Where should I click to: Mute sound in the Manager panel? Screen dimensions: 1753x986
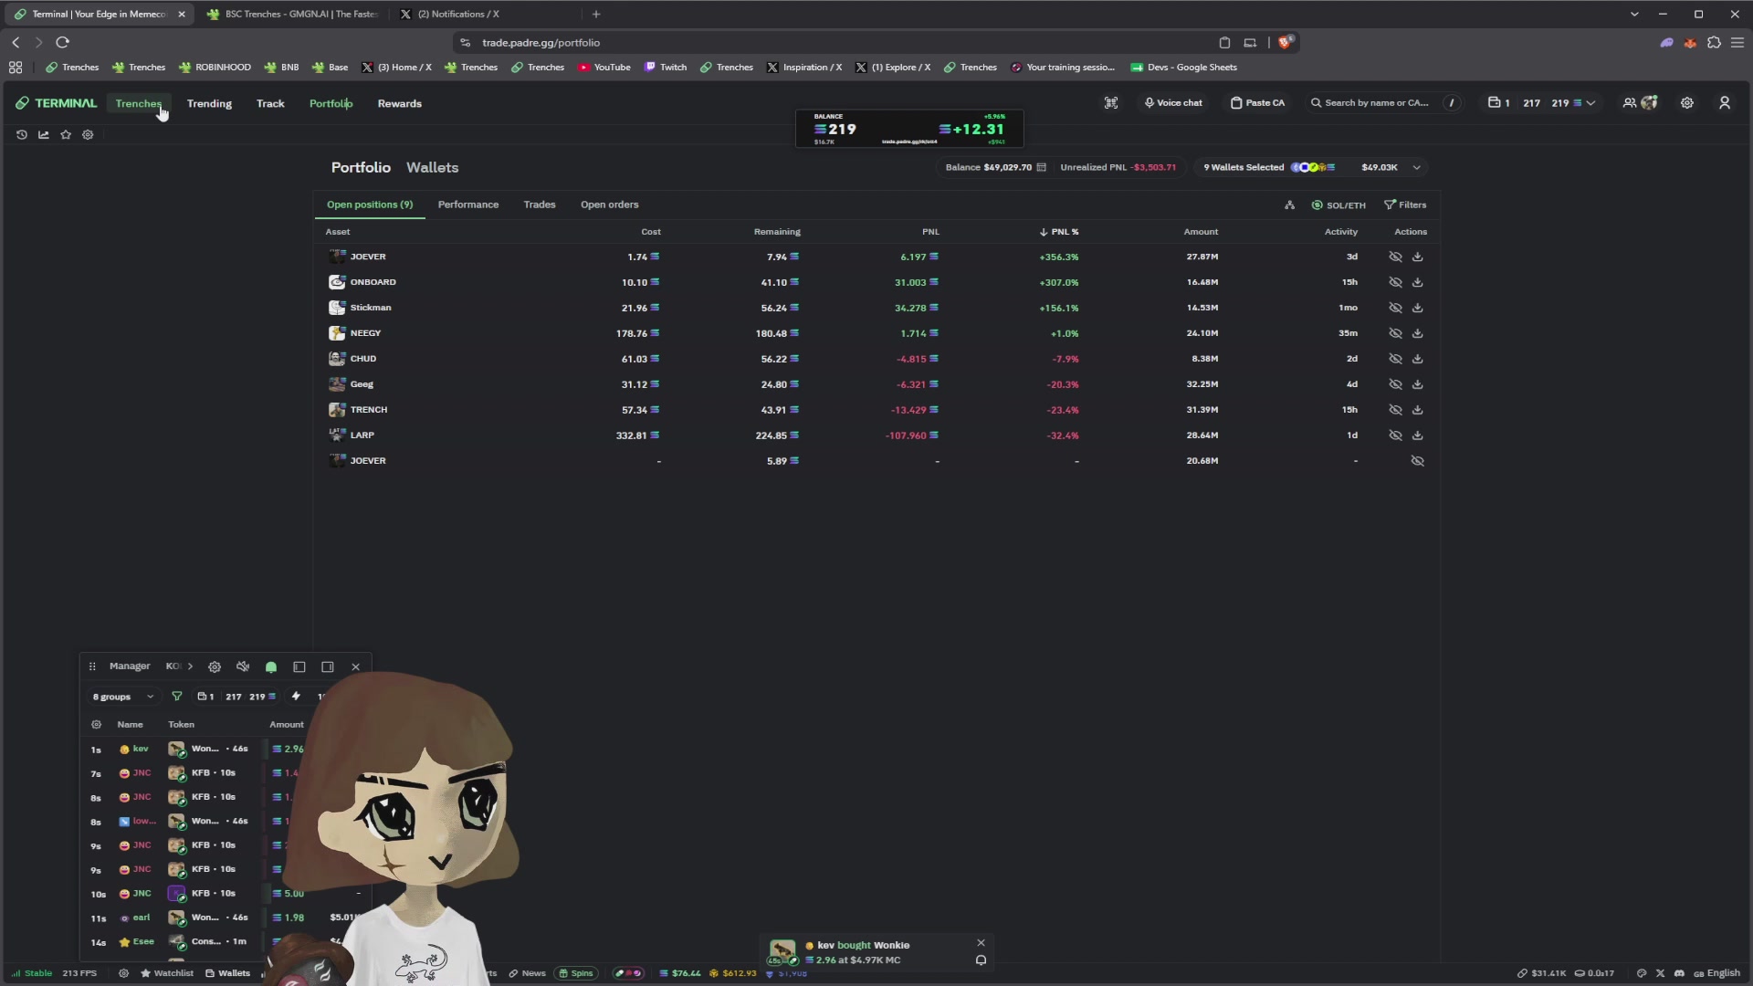point(243,666)
